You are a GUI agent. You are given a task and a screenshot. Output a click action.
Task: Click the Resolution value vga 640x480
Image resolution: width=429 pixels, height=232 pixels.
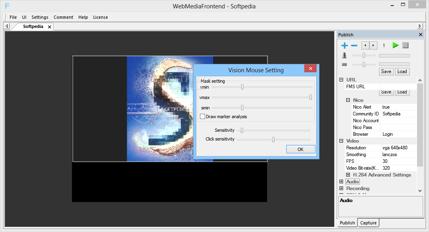[x=399, y=148]
